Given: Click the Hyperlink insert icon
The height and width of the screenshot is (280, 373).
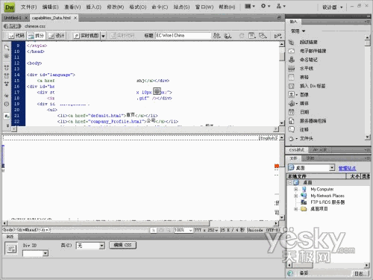Looking at the screenshot, I should [x=291, y=43].
